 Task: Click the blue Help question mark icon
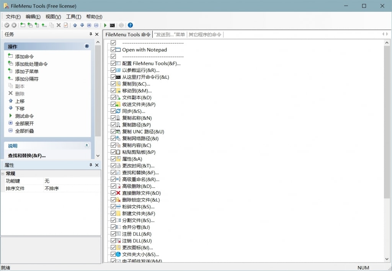130,25
